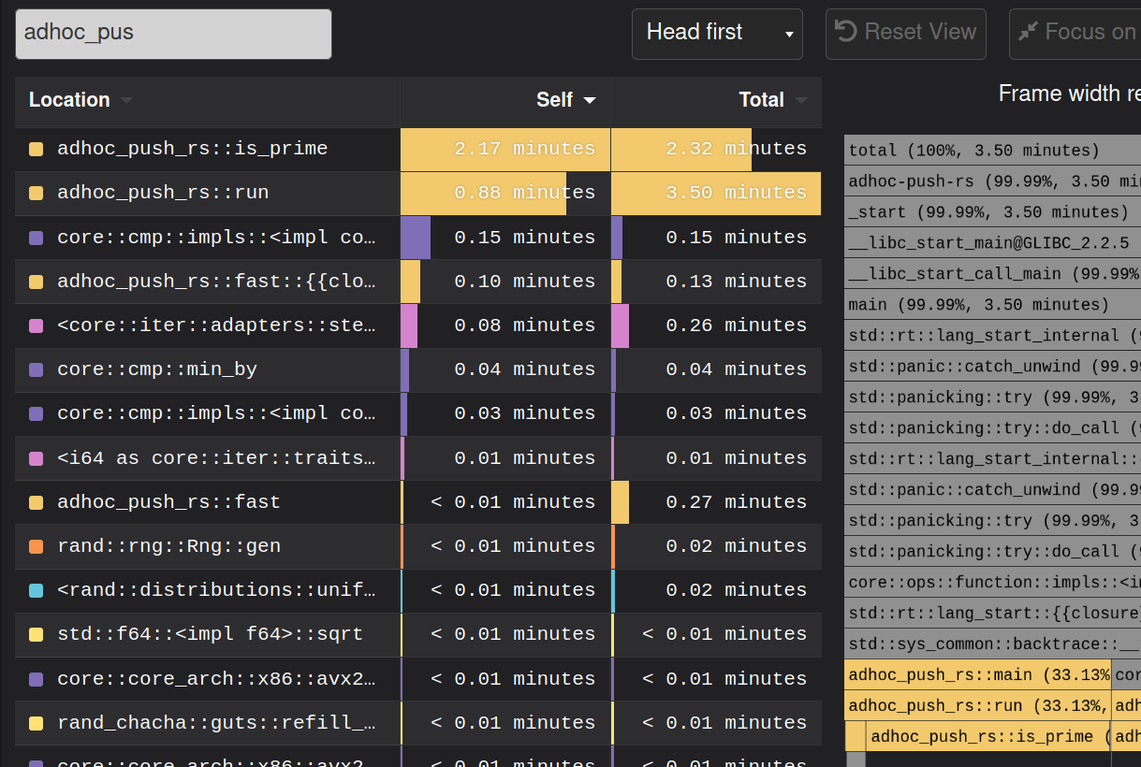The width and height of the screenshot is (1141, 767).
Task: Open the sort chevron on the Self column
Action: [588, 99]
